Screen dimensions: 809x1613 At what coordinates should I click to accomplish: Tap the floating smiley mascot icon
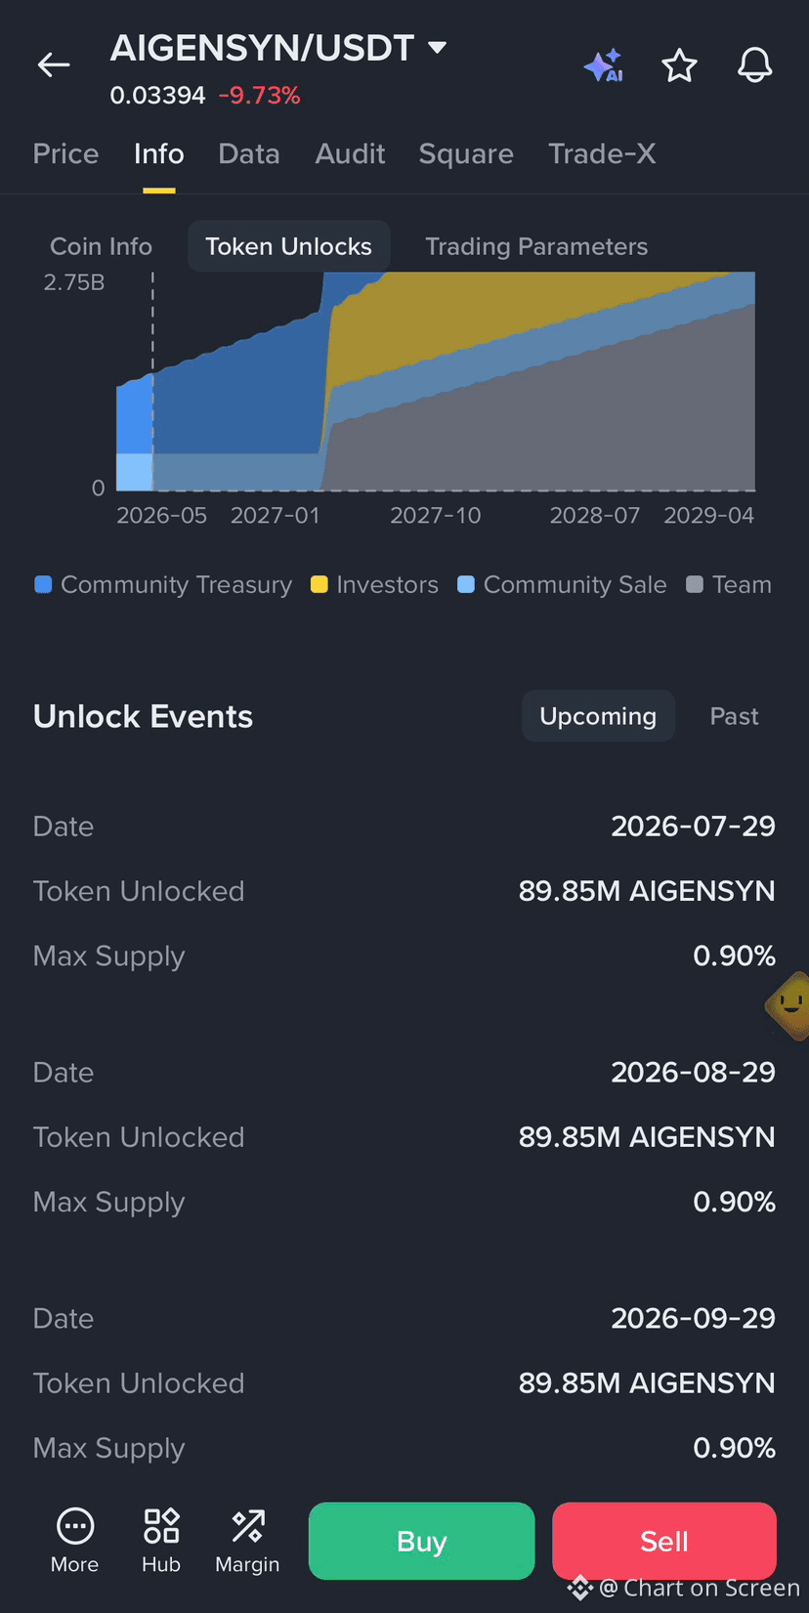pyautogui.click(x=788, y=1003)
